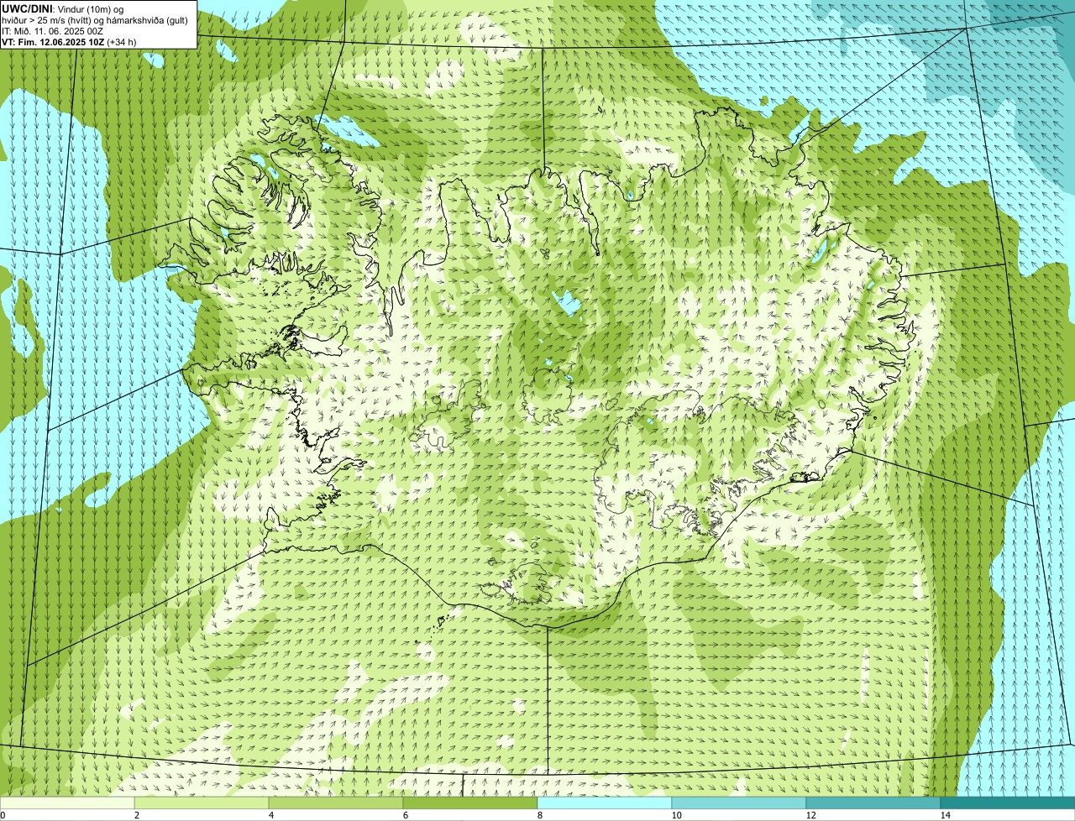Click the 0–2 m/s palest legend swatch

point(67,803)
